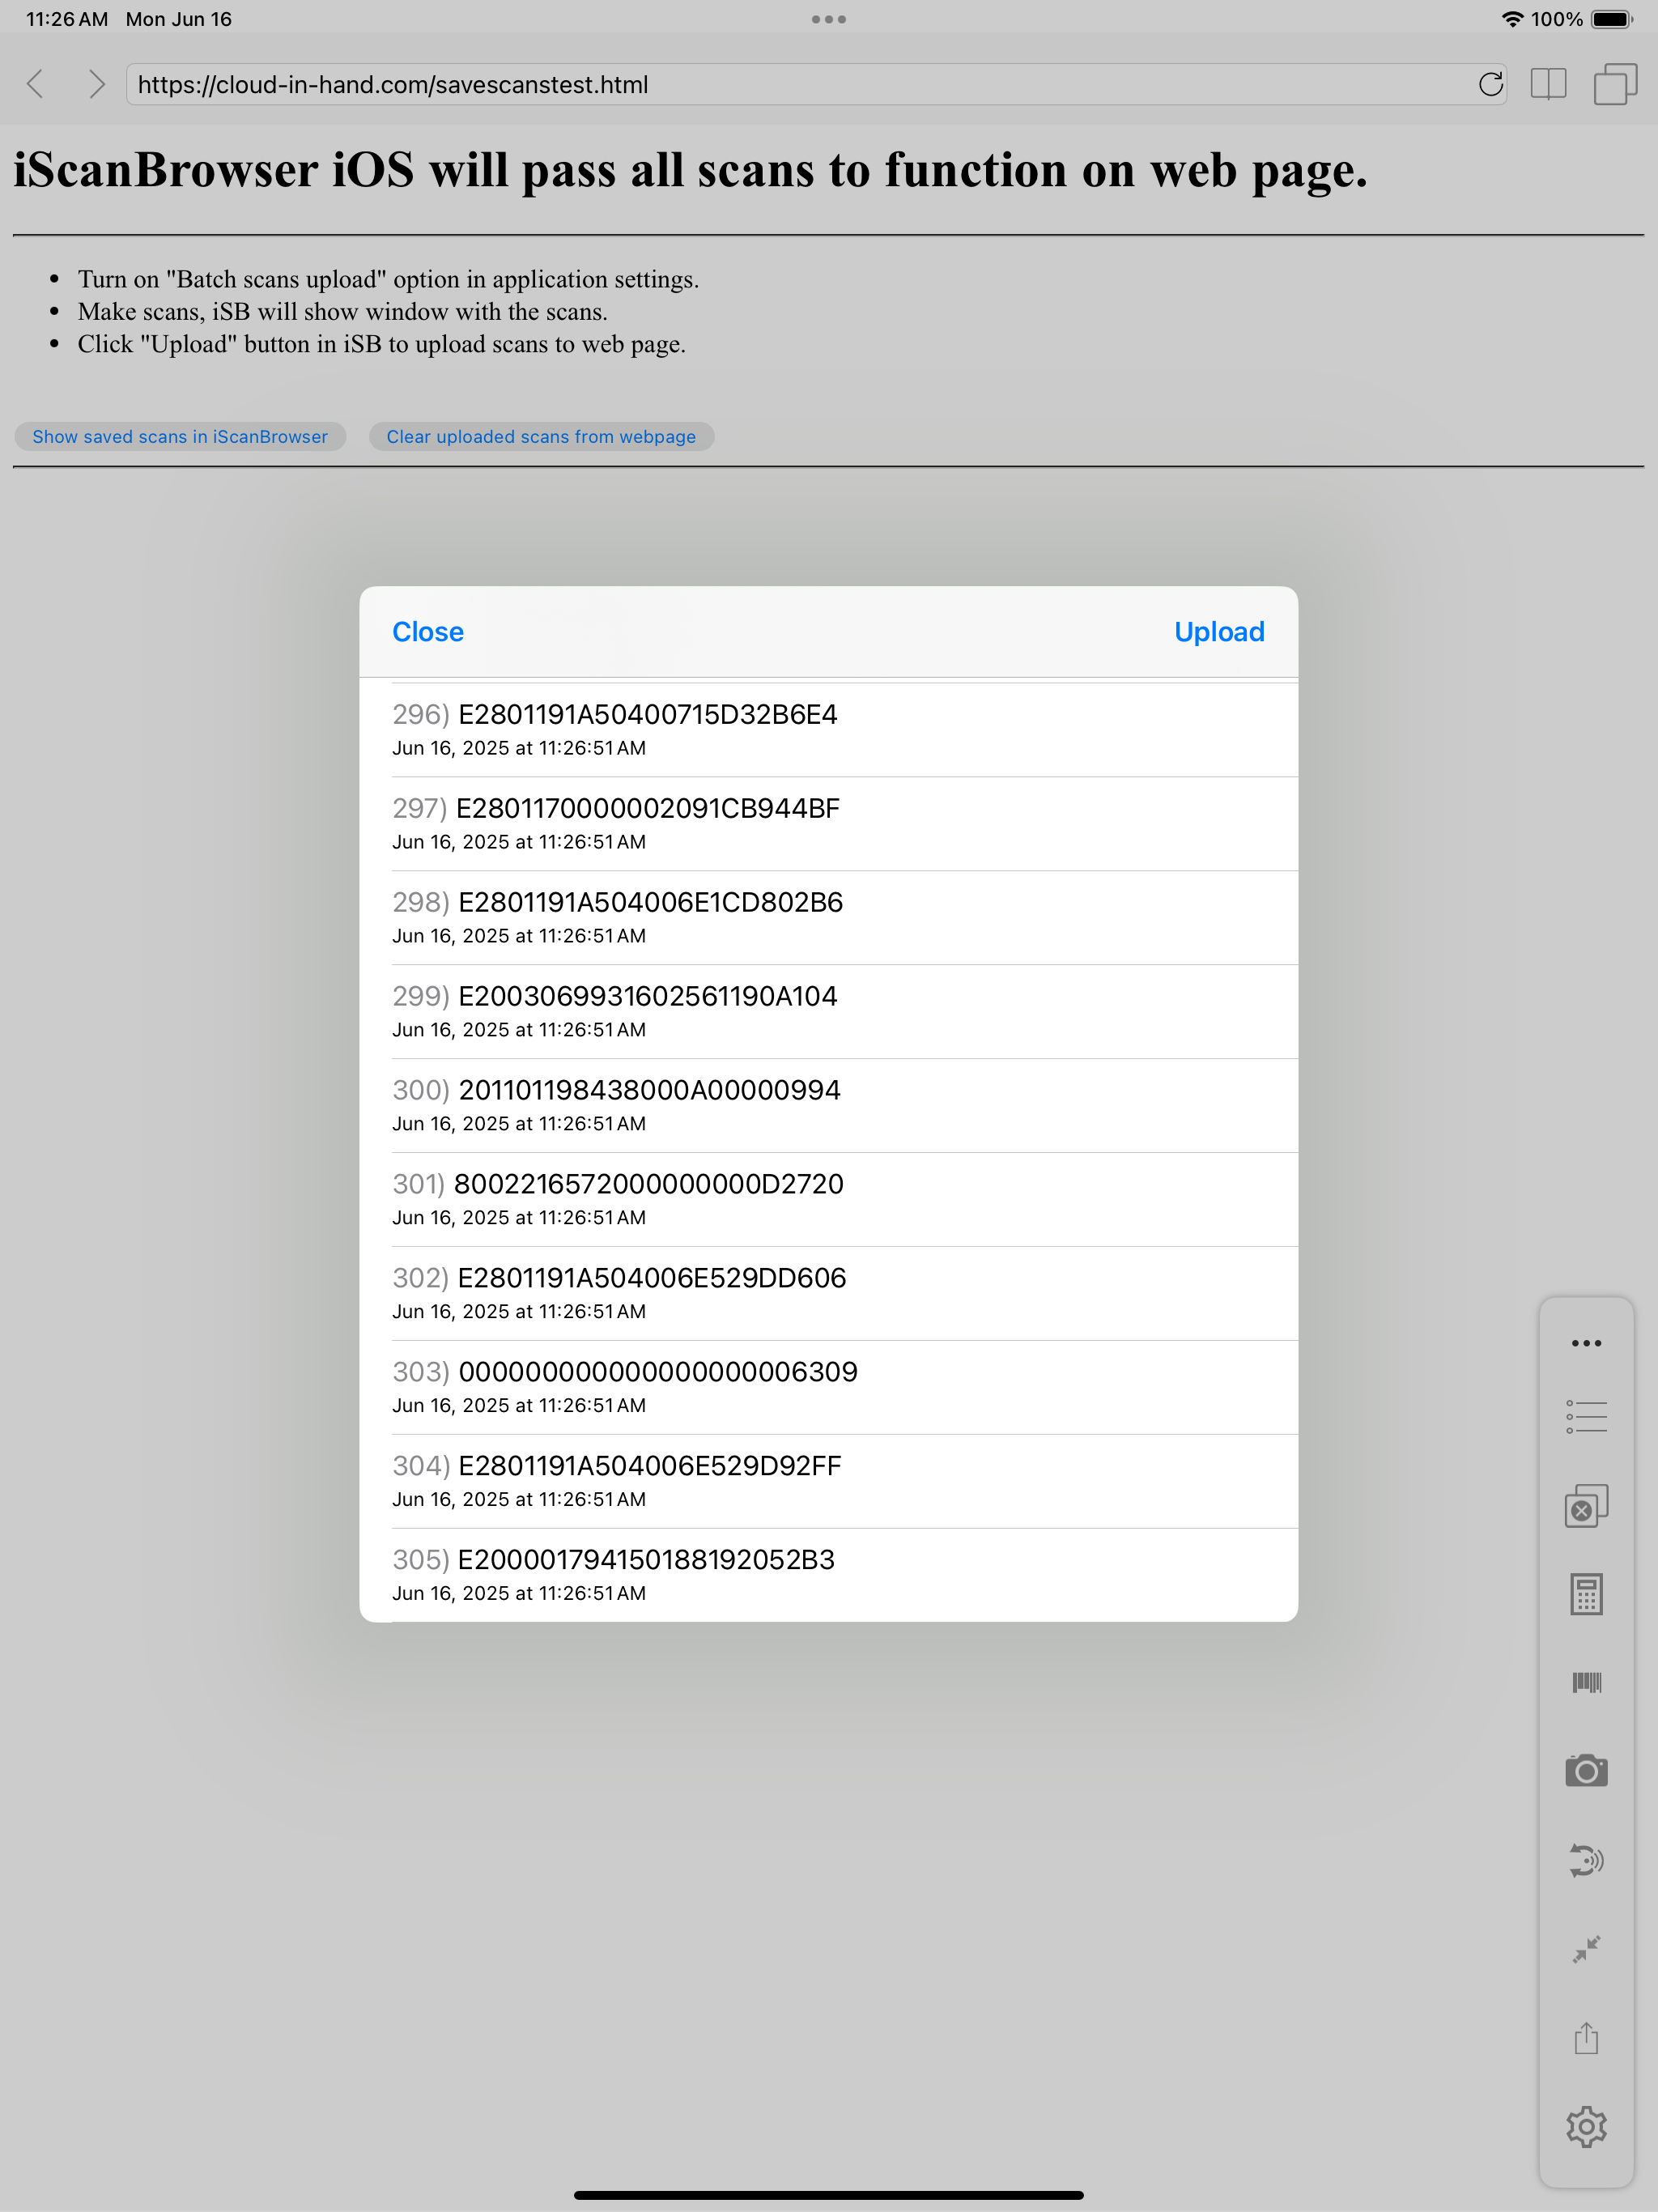This screenshot has width=1658, height=2212.
Task: Open settings gear in side toolbar
Action: click(1586, 2126)
